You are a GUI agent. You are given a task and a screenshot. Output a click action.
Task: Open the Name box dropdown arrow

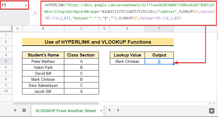coord(26,5)
